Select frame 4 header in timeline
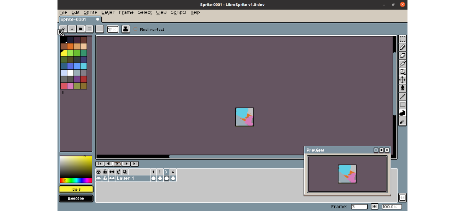460x211 pixels. (173, 172)
